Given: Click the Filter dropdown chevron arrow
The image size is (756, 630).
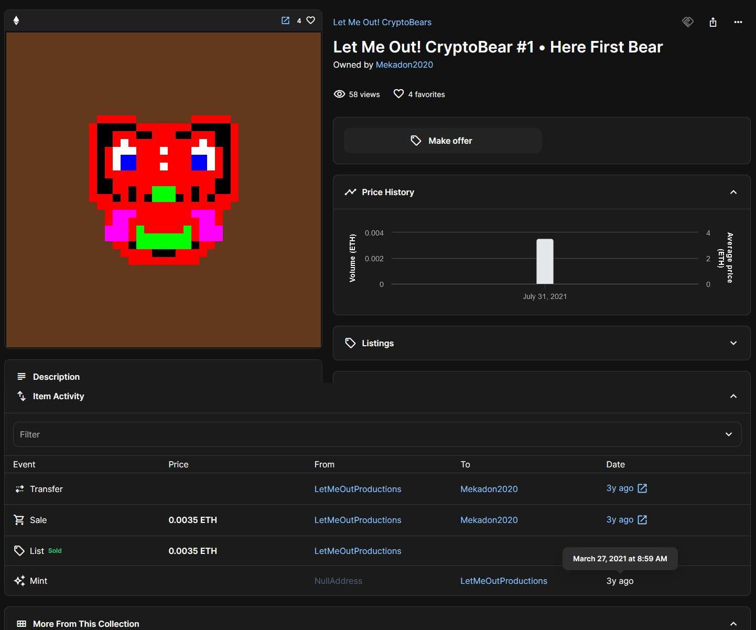Looking at the screenshot, I should (729, 434).
